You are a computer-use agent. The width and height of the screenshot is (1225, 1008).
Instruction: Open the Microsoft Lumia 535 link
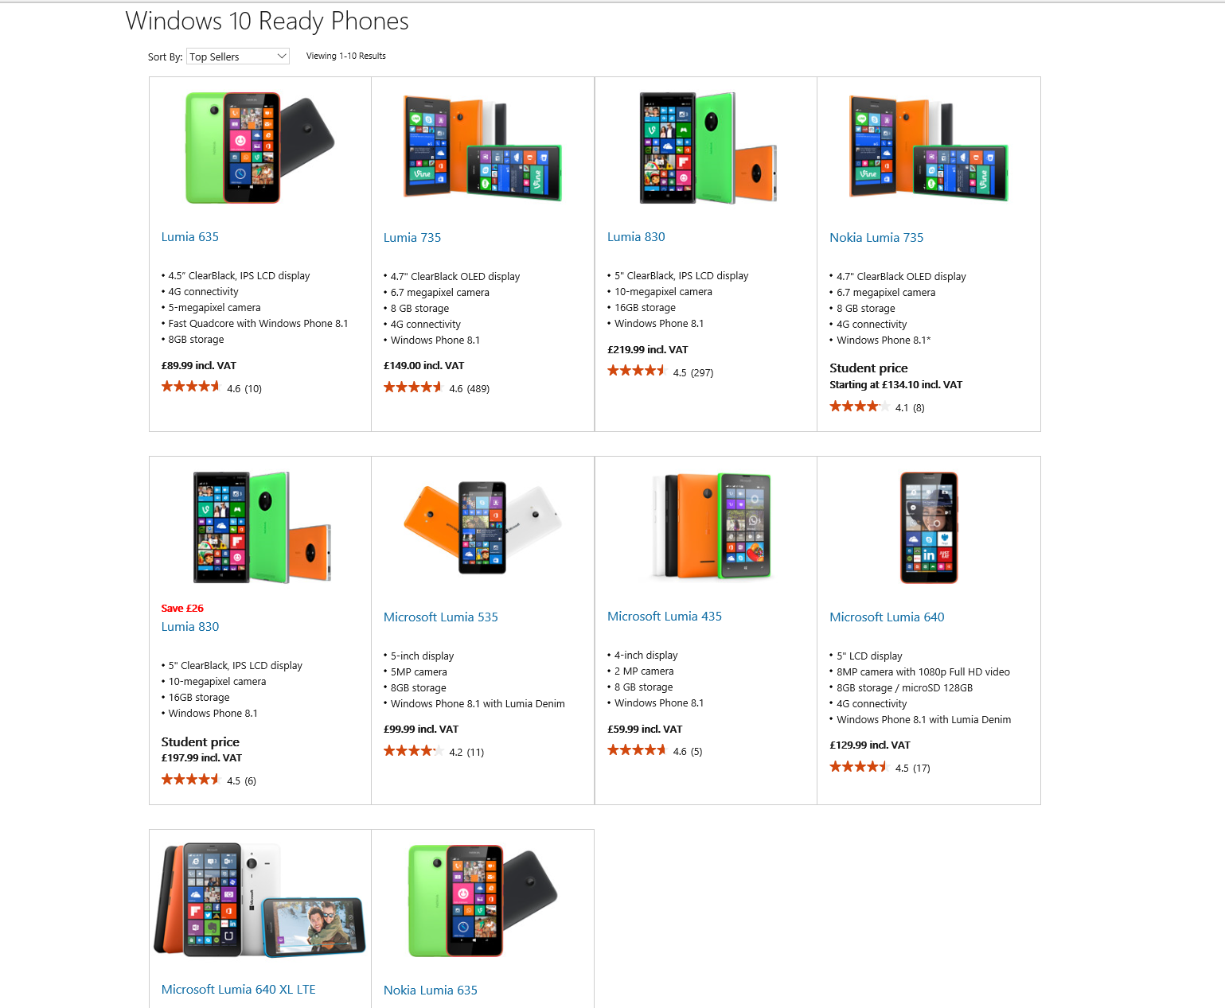(440, 617)
